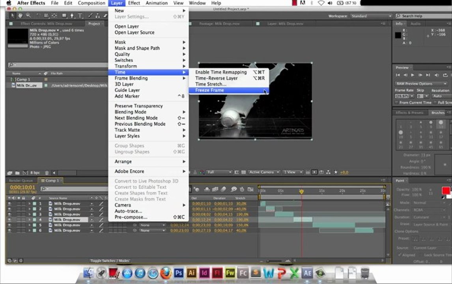Image resolution: width=452 pixels, height=284 pixels.
Task: Open layer 5 parent None dropdown
Action: tap(152, 225)
